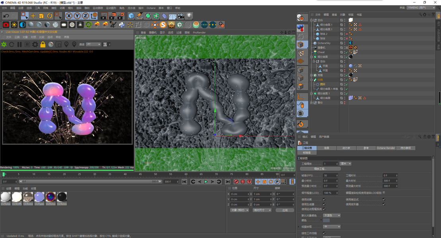The width and height of the screenshot is (441, 238).
Task: Open the ProRender viewport menu
Action: coord(199,33)
